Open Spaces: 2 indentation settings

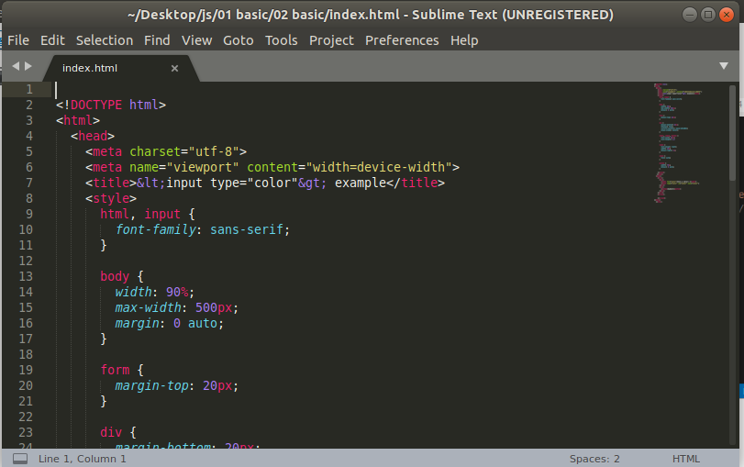(x=594, y=459)
